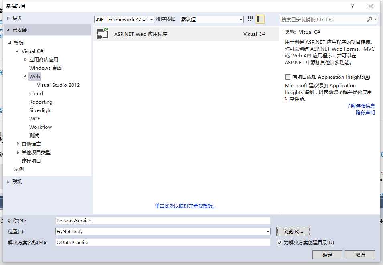Select 示例 in the tree

click(x=18, y=169)
